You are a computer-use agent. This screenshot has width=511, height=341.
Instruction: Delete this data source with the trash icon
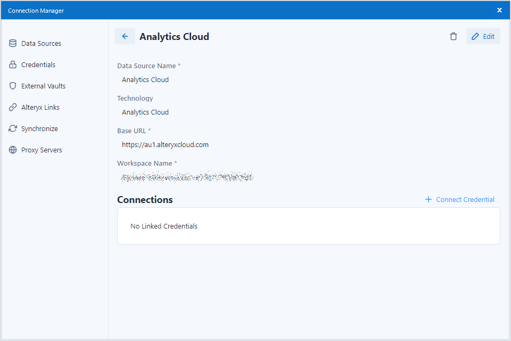(x=454, y=36)
